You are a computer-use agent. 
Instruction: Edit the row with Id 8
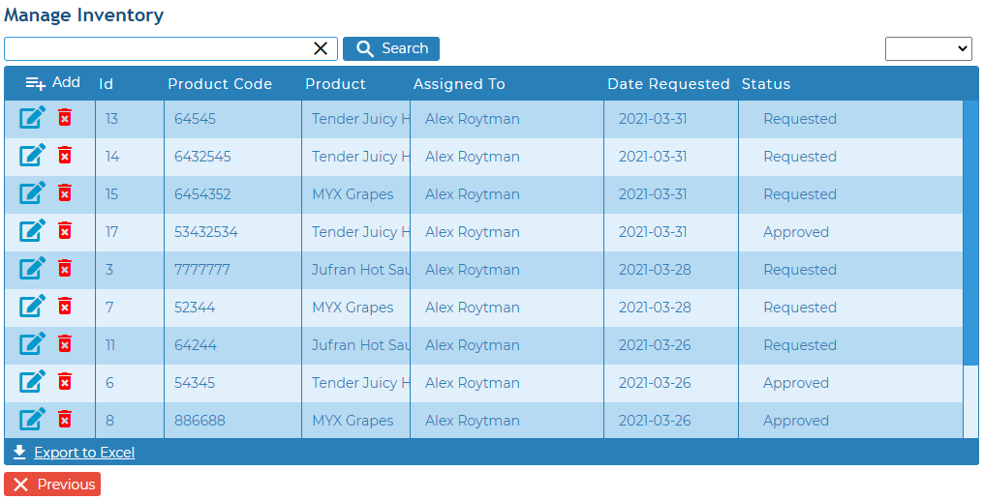33,419
